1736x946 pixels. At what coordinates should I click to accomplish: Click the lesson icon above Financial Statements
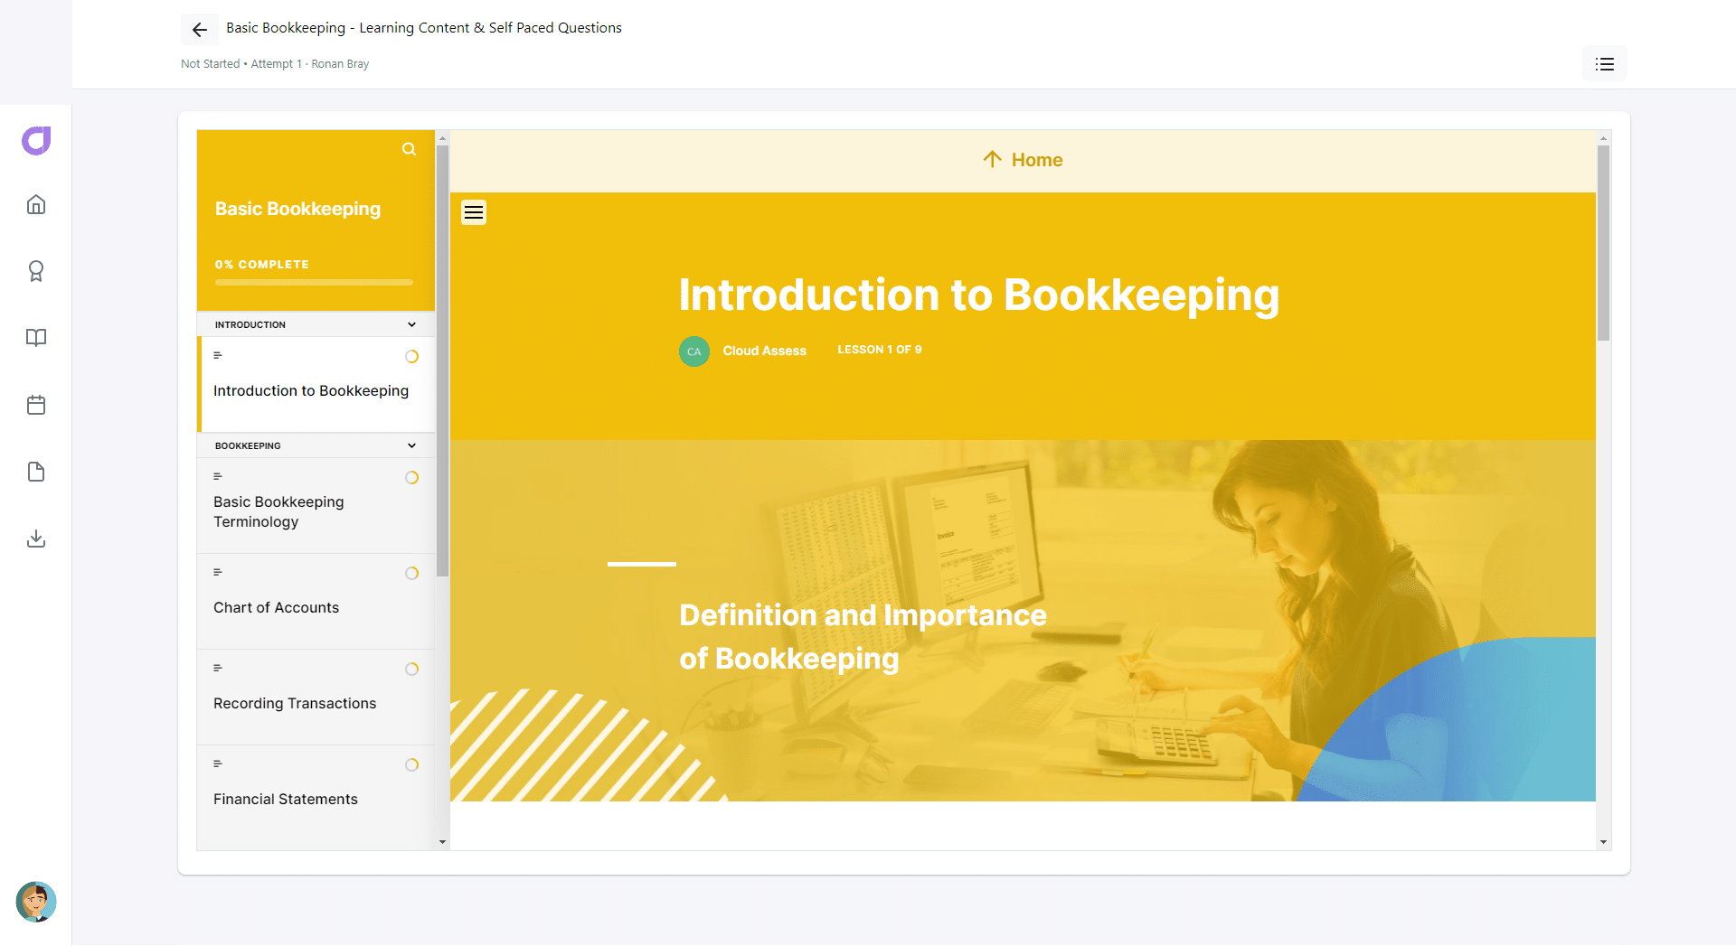218,763
